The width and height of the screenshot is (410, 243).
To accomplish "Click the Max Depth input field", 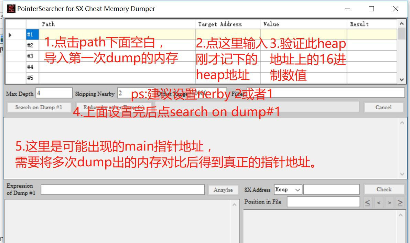I will coord(54,93).
